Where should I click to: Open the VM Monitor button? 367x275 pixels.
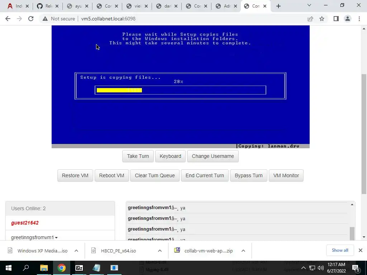point(286,175)
